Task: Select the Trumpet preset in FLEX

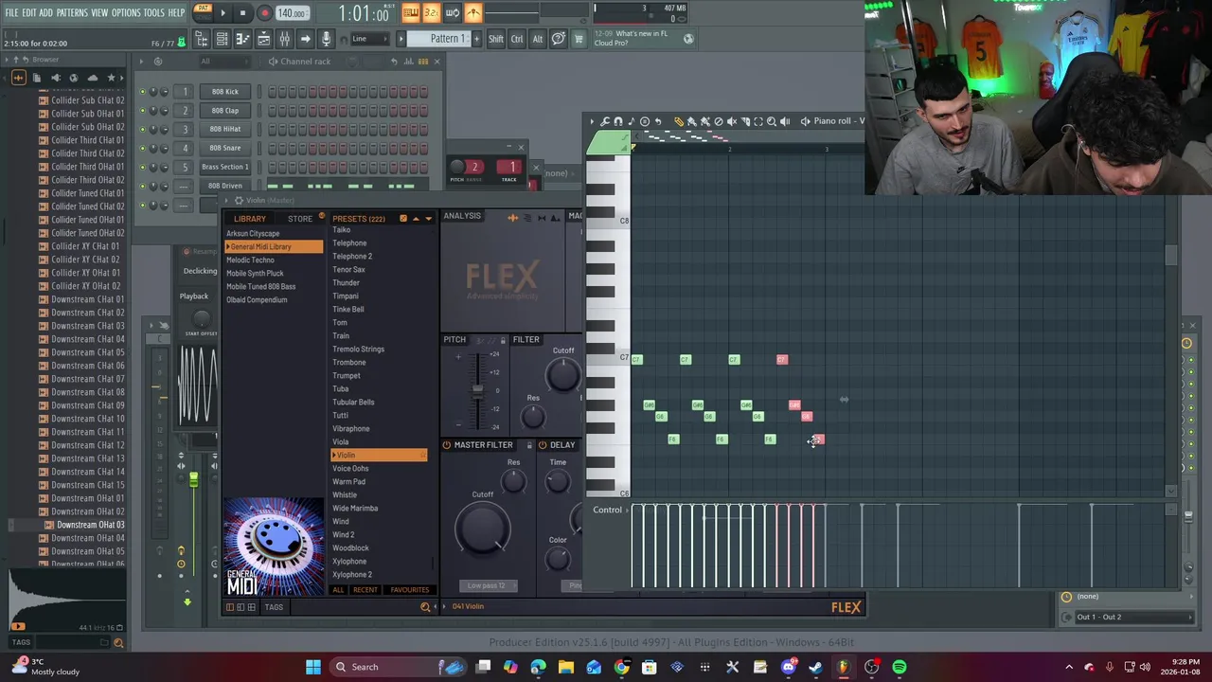Action: pos(347,376)
